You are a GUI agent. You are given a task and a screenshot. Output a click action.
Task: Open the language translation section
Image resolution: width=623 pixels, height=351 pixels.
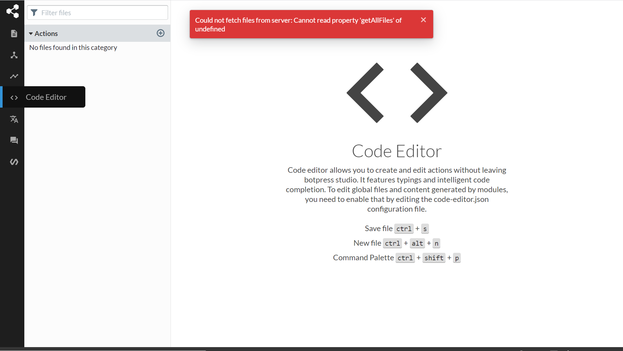point(14,119)
